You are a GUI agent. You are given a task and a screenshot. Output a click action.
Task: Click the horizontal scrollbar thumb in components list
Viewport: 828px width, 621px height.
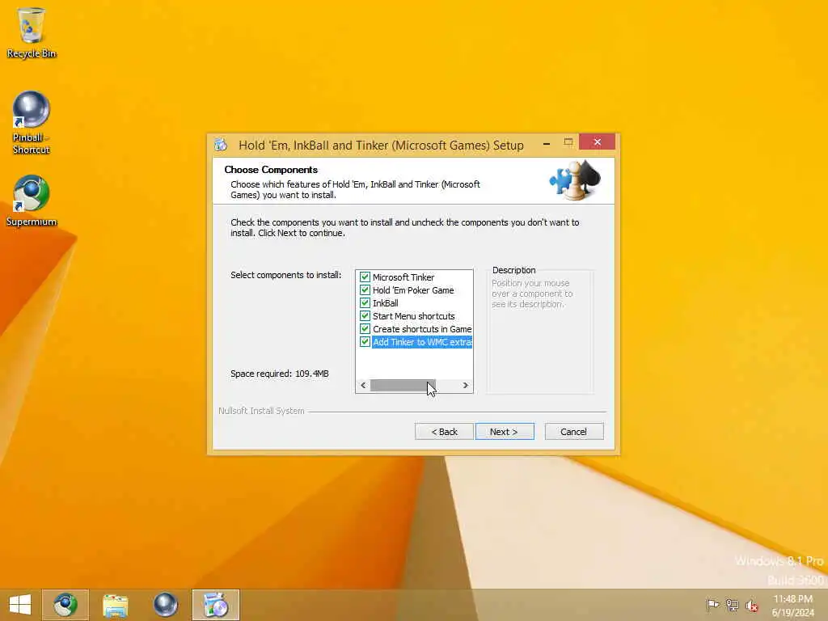tap(403, 386)
